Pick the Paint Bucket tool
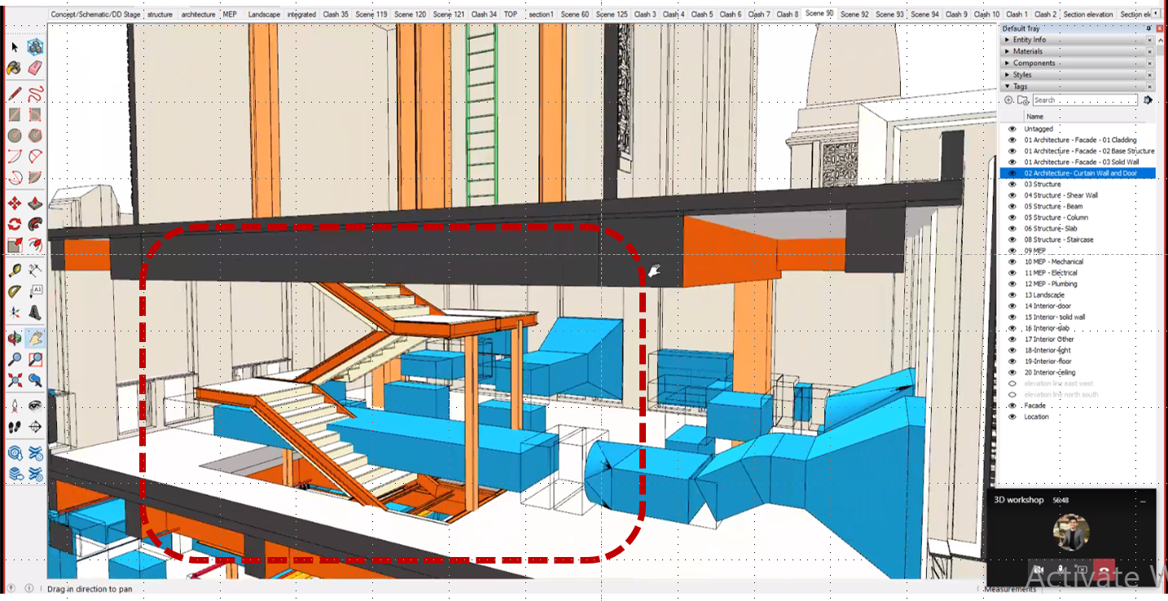 (14, 68)
